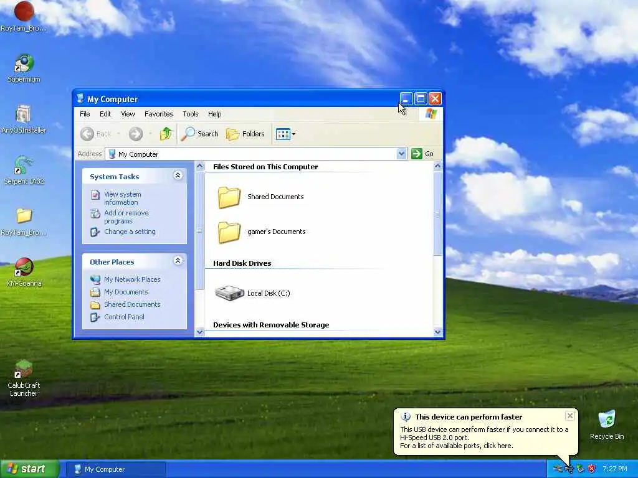Open the Edit menu
The width and height of the screenshot is (638, 478).
105,114
